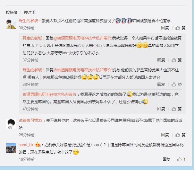The height and width of the screenshot is (170, 194).
Task: Open 试着去习惯33's avatar picture
Action: click(x=11, y=124)
